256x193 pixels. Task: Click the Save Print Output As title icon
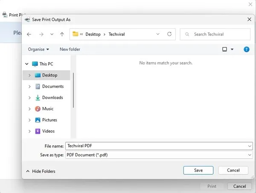pos(27,20)
